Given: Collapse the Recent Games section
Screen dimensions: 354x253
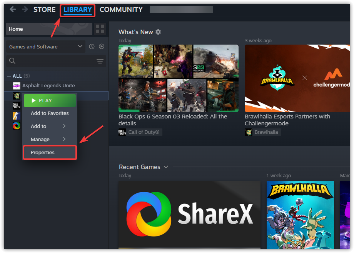Looking at the screenshot, I should click(x=166, y=167).
